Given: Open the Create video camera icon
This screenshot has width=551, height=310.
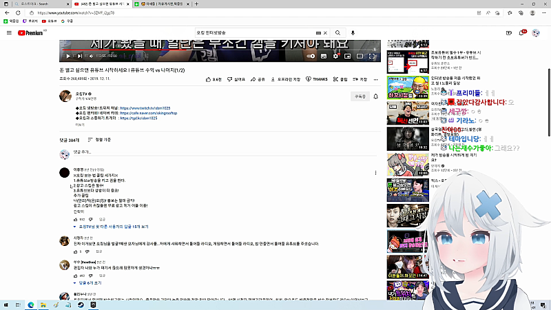Looking at the screenshot, I should coord(509,32).
